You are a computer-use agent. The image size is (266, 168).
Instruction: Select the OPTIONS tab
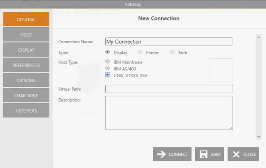pyautogui.click(x=26, y=80)
